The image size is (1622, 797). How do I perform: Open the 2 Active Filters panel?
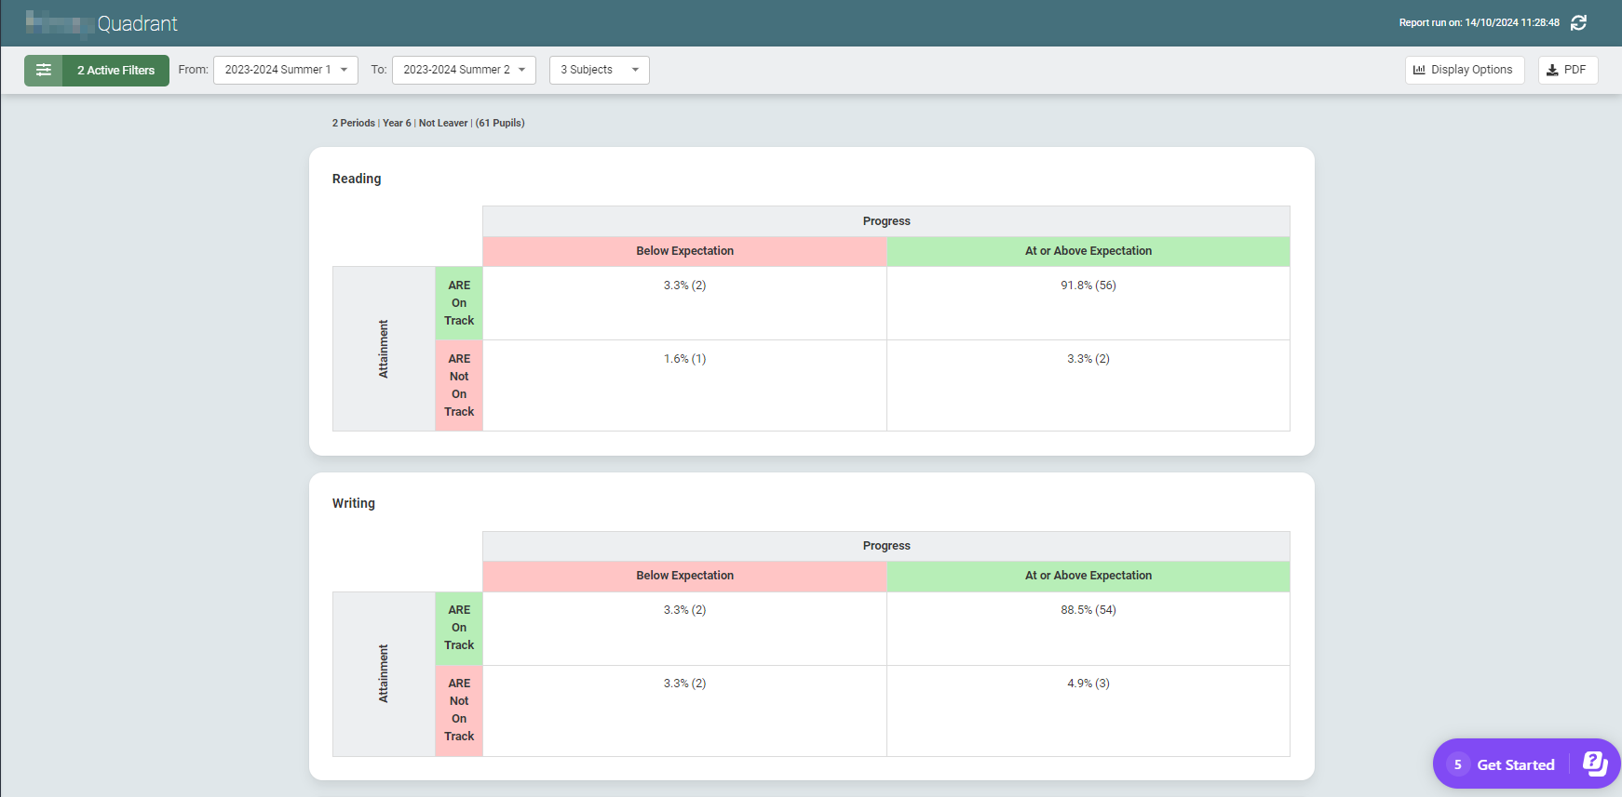tap(115, 70)
